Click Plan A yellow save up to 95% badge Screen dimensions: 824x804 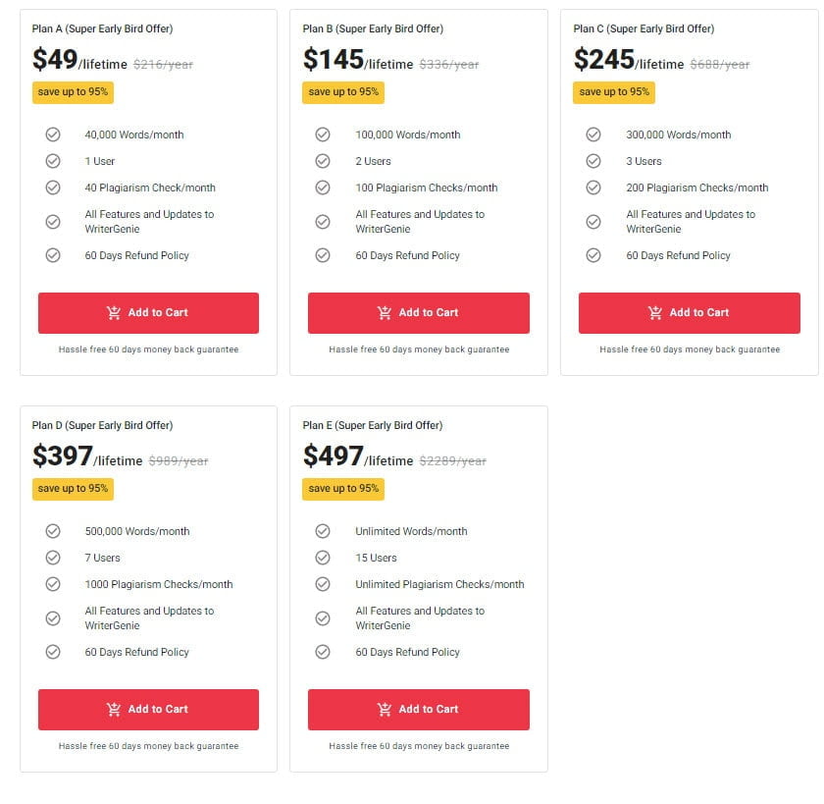point(73,92)
